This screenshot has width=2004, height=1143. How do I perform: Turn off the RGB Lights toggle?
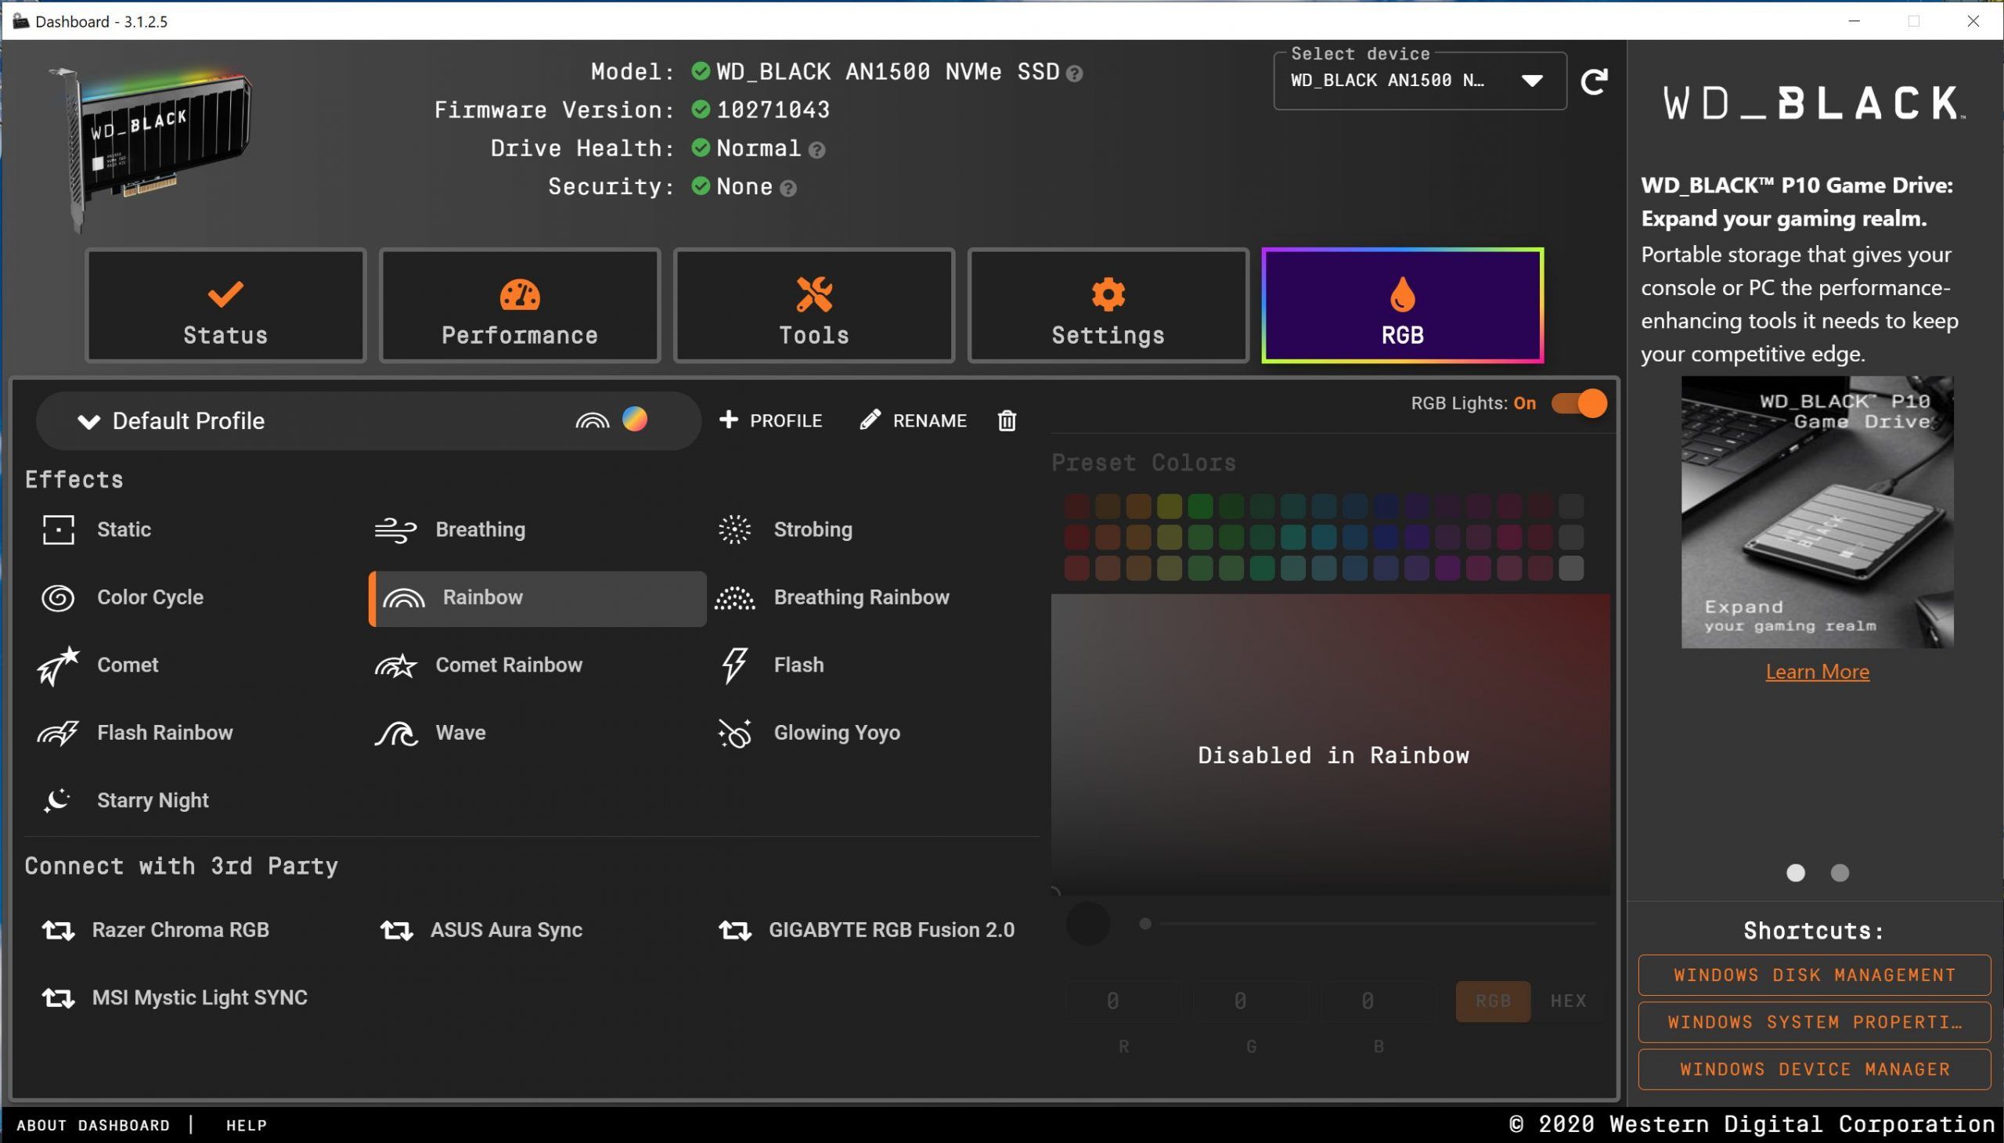point(1579,403)
